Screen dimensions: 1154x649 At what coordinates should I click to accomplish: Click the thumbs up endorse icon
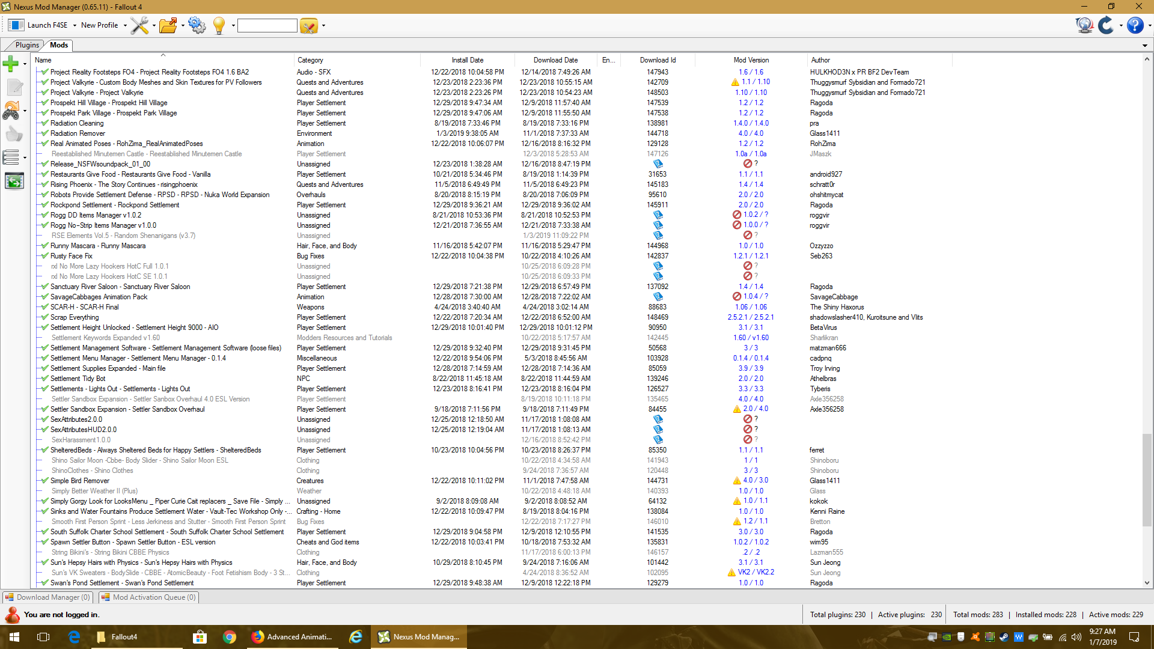pyautogui.click(x=14, y=134)
